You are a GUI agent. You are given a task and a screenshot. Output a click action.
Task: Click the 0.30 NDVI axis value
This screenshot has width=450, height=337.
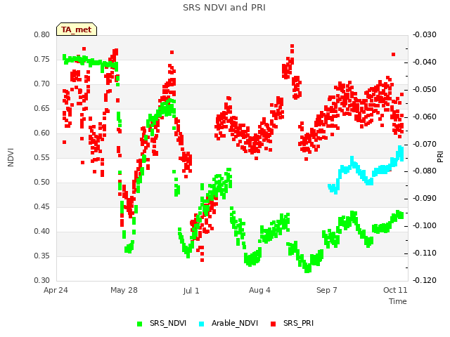tap(42, 280)
